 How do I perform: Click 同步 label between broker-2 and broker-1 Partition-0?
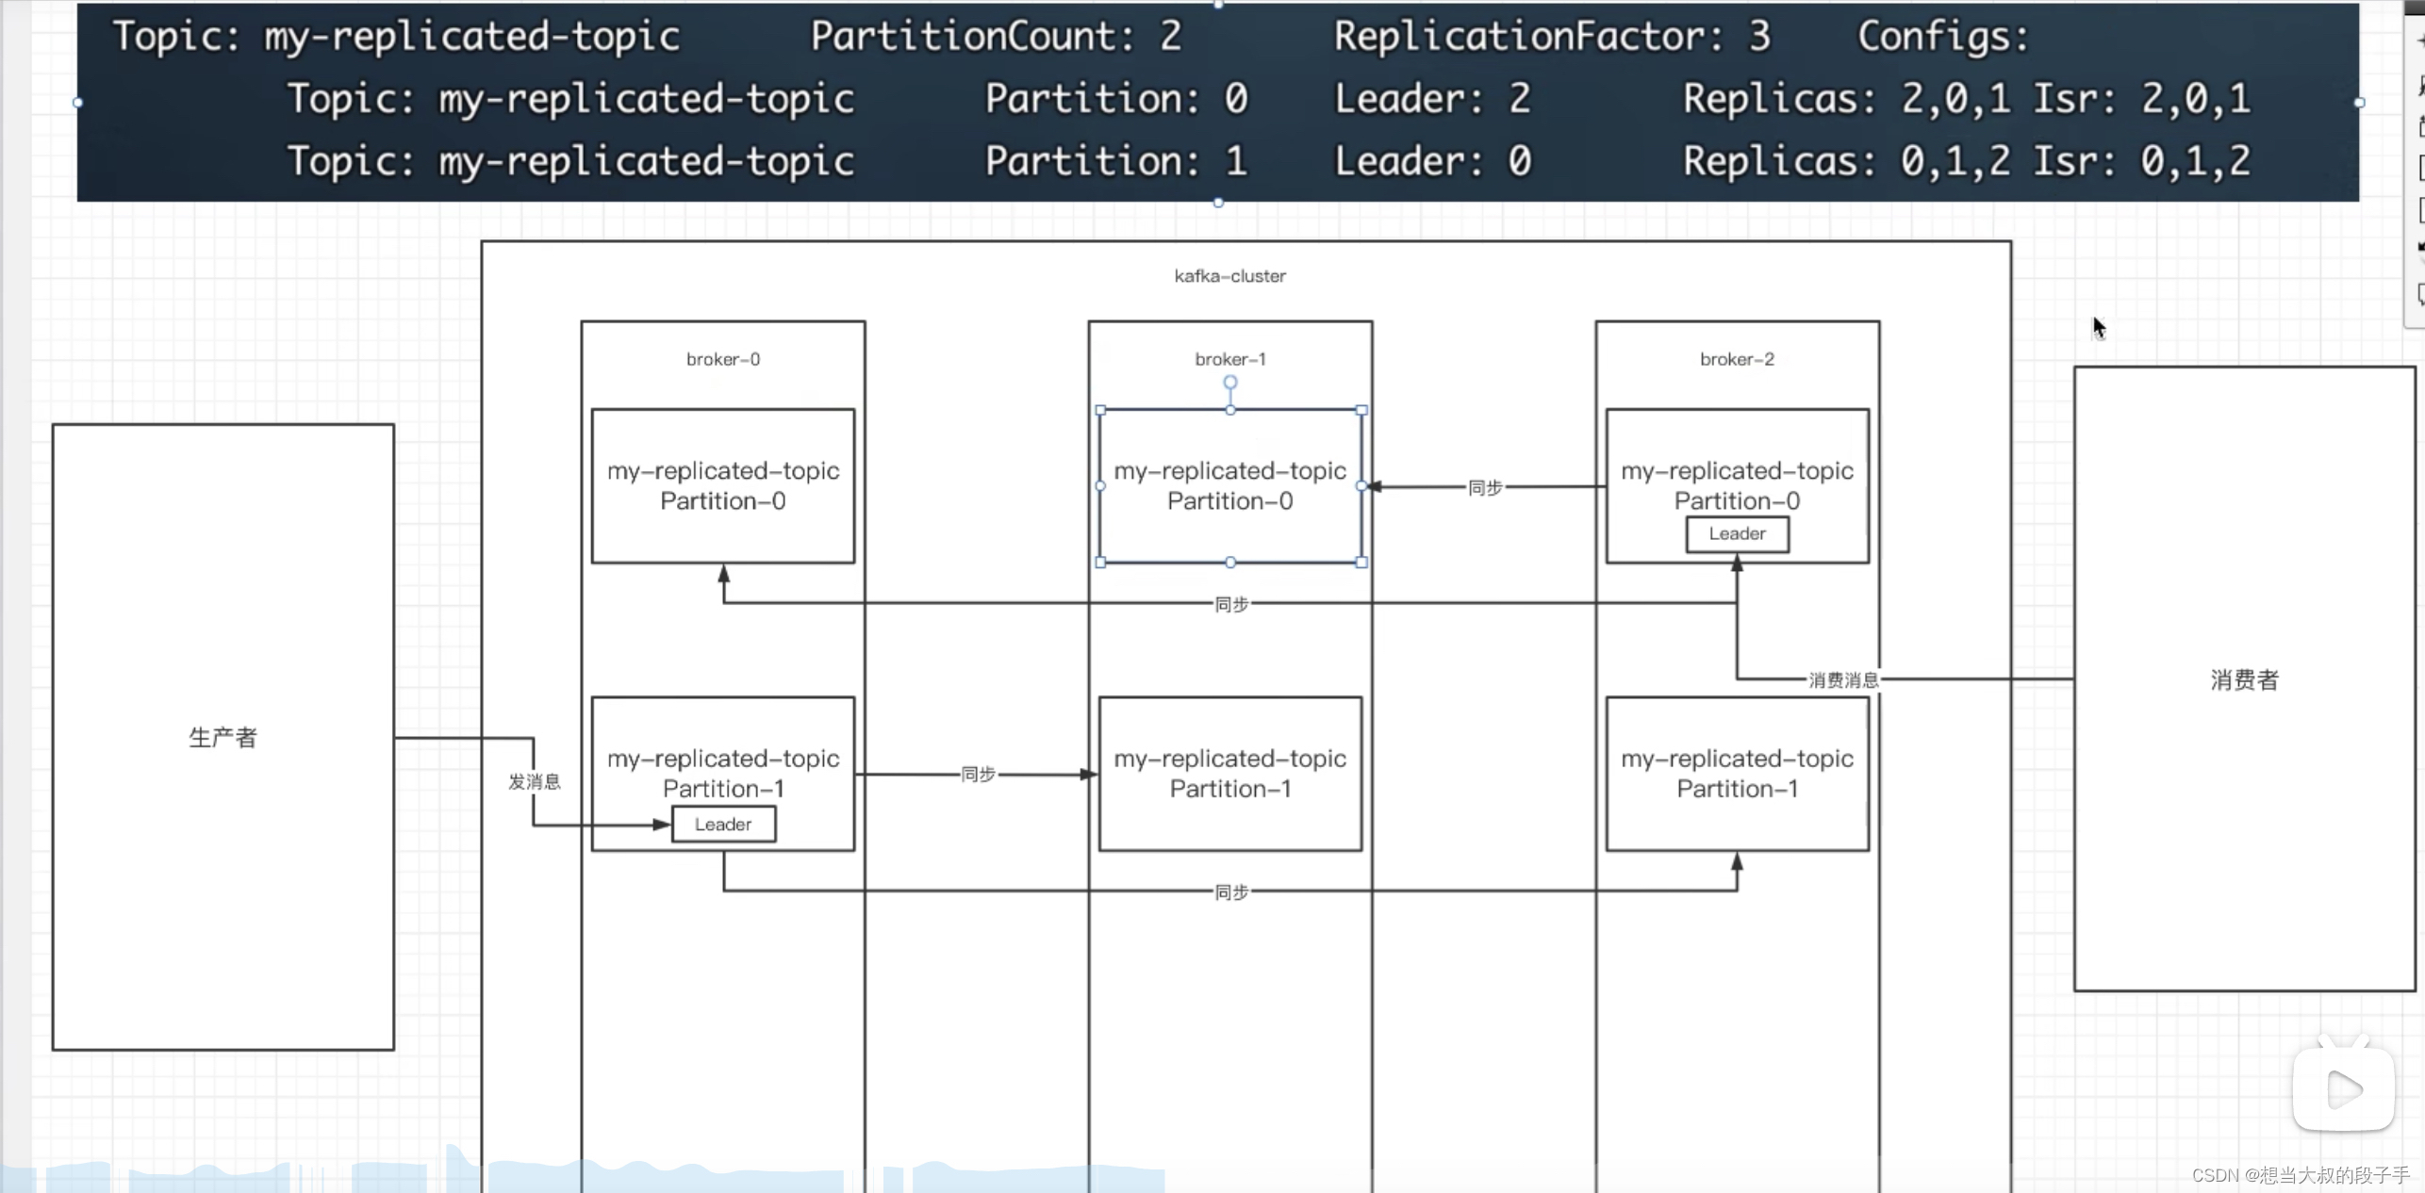click(x=1485, y=487)
